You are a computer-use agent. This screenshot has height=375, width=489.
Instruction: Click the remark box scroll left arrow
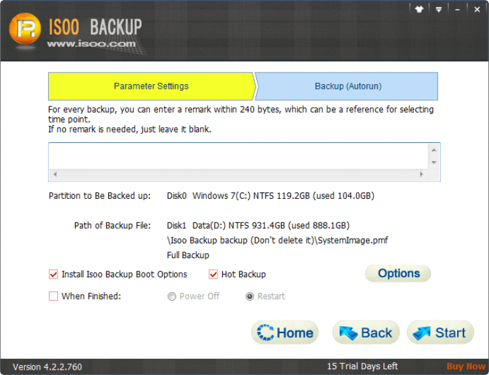54,175
